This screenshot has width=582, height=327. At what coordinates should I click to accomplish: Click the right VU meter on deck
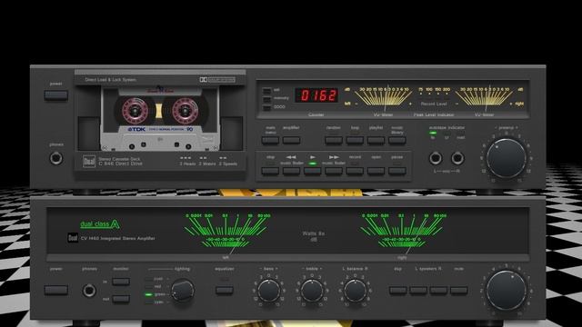click(x=485, y=99)
